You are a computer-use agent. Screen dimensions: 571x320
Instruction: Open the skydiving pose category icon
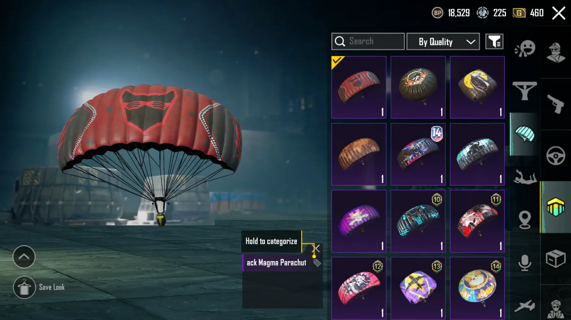tap(525, 177)
